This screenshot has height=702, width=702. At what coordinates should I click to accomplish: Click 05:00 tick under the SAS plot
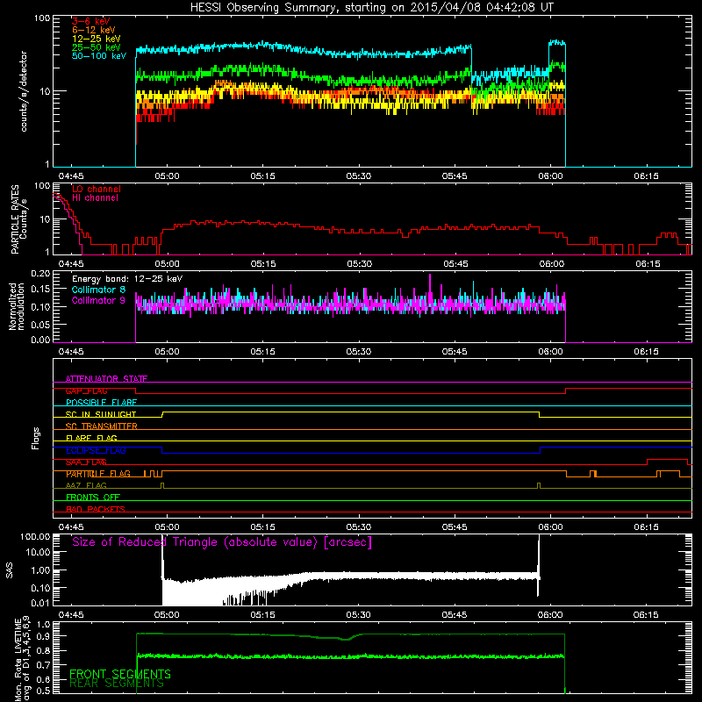pos(167,615)
